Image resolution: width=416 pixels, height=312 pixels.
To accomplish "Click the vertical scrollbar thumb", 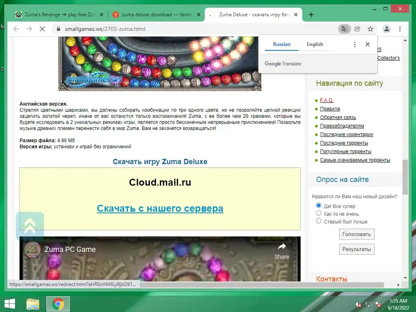I will click(405, 177).
